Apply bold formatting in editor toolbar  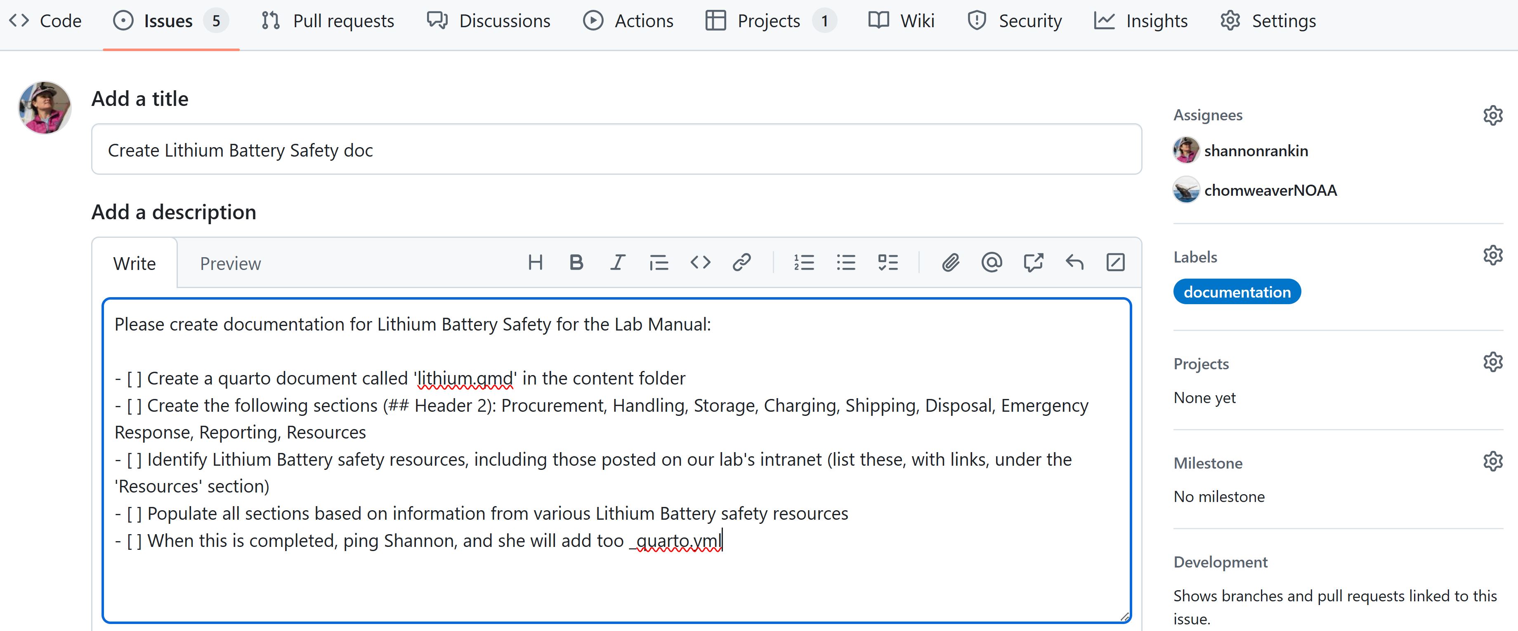[576, 263]
